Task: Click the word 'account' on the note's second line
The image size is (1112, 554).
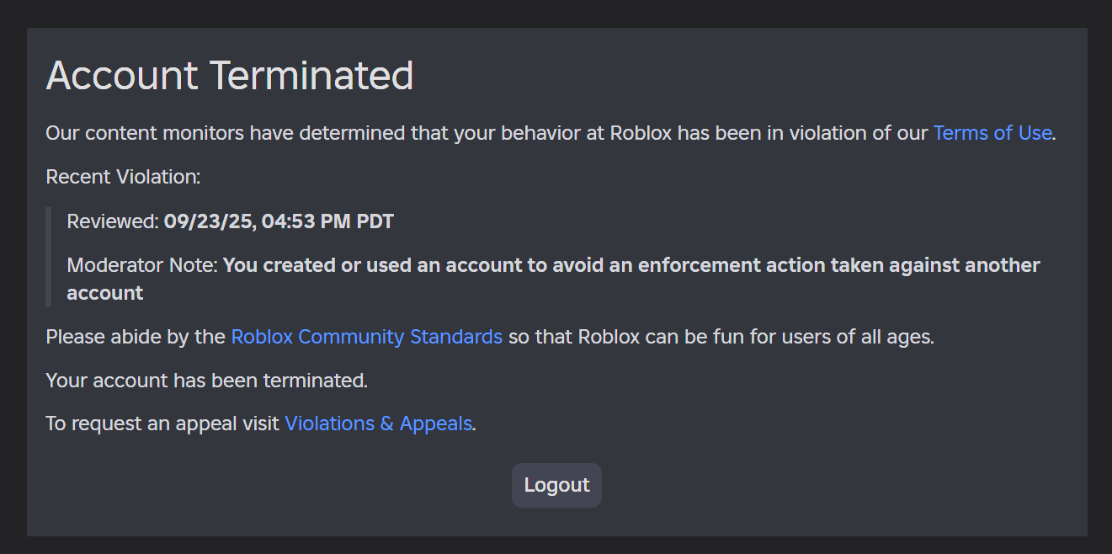Action: [x=105, y=293]
